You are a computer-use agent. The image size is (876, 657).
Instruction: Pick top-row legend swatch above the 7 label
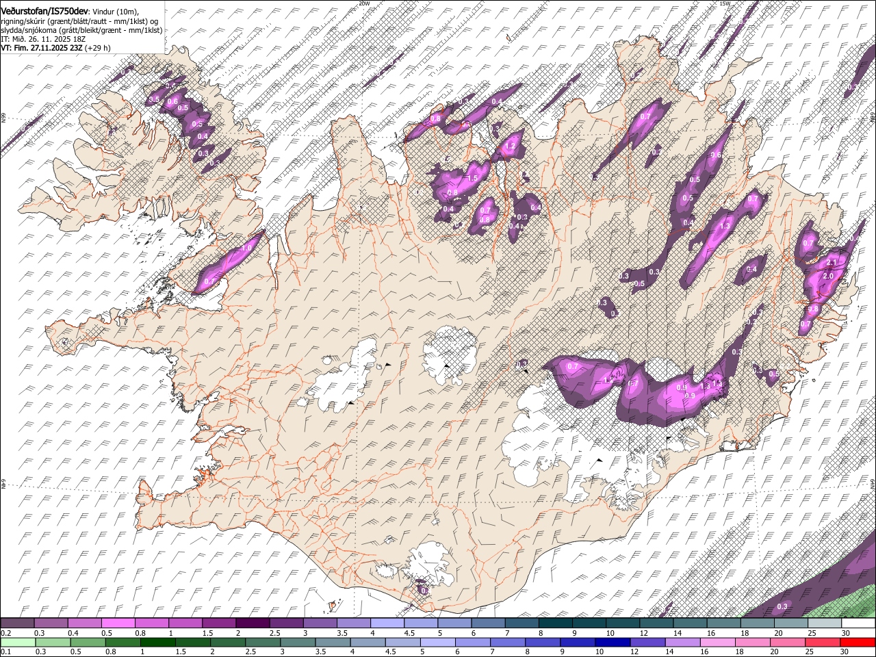[x=521, y=623]
